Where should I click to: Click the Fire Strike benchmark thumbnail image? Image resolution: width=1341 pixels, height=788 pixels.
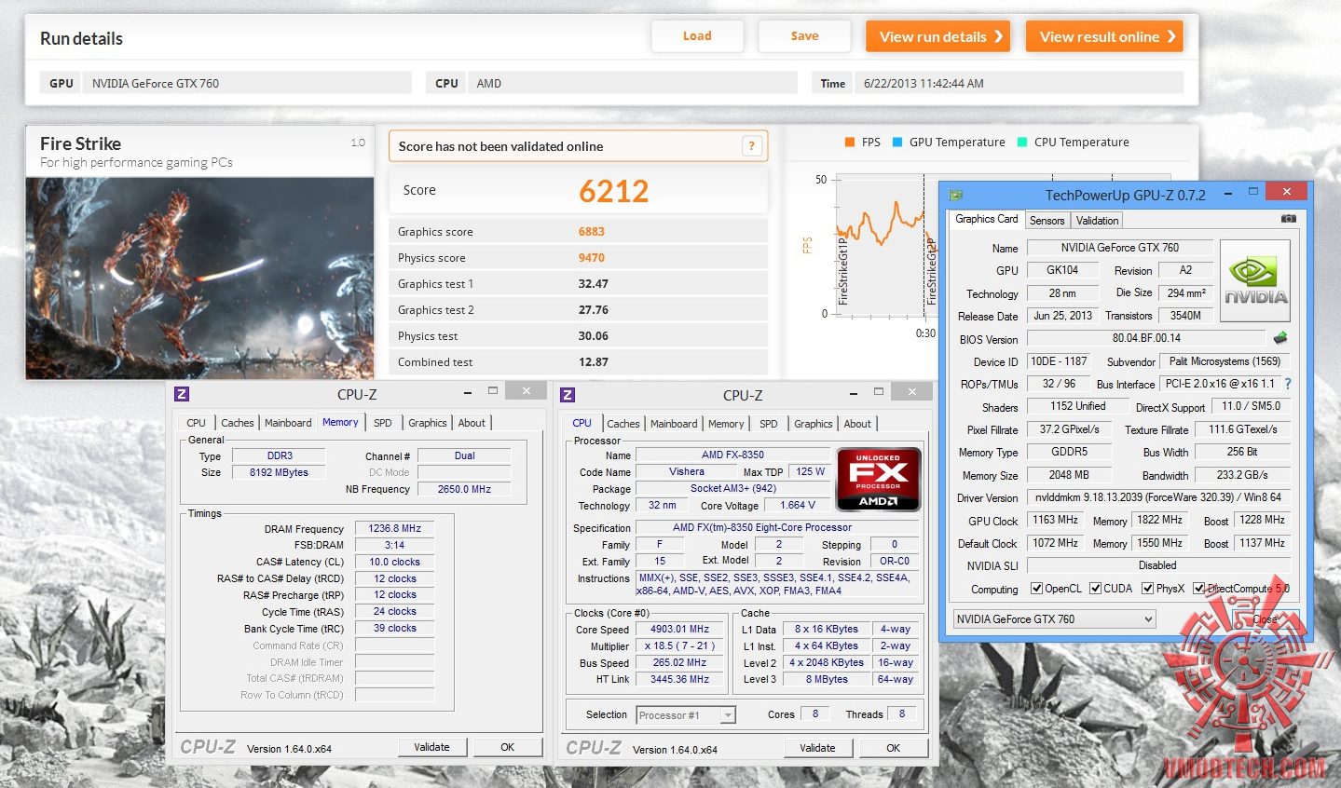click(199, 279)
